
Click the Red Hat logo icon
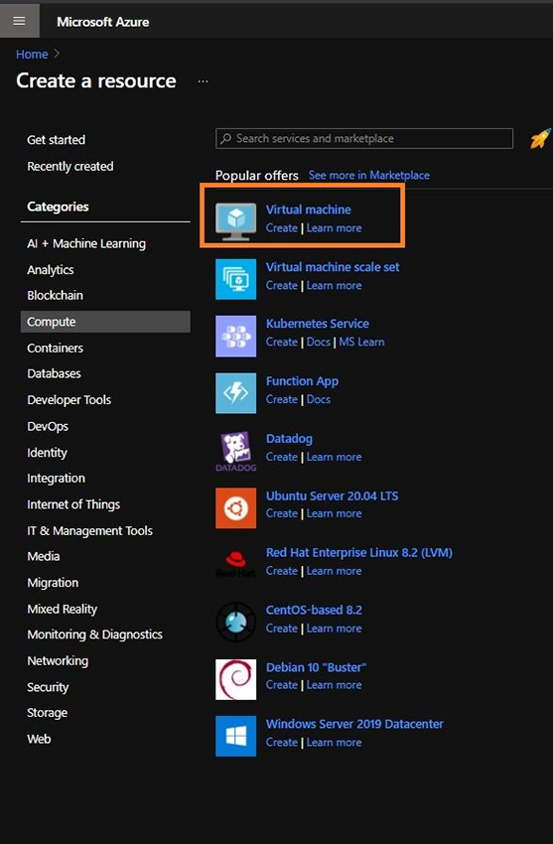click(x=235, y=565)
